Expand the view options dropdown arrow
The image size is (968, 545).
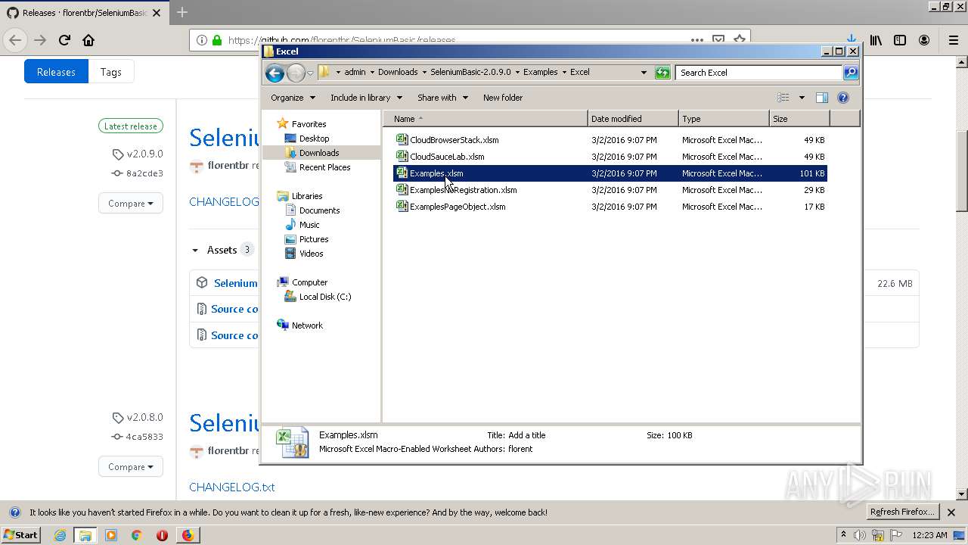point(802,98)
